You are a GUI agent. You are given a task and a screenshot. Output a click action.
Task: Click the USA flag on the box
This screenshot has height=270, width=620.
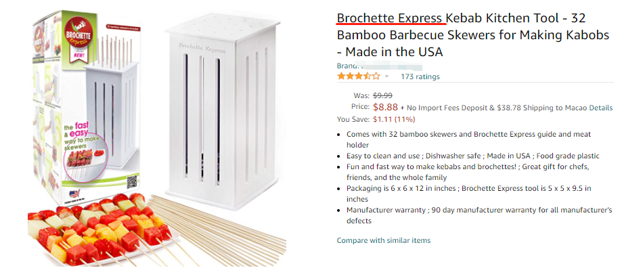[x=74, y=194]
